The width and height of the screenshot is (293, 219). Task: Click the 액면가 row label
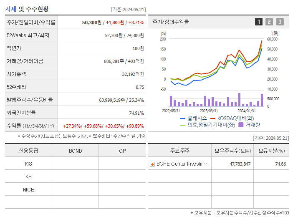coord(14,48)
